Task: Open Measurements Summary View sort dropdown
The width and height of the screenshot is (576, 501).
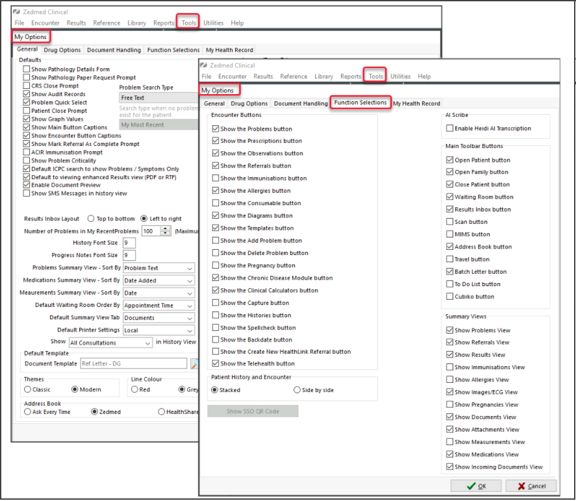Action: click(x=158, y=293)
